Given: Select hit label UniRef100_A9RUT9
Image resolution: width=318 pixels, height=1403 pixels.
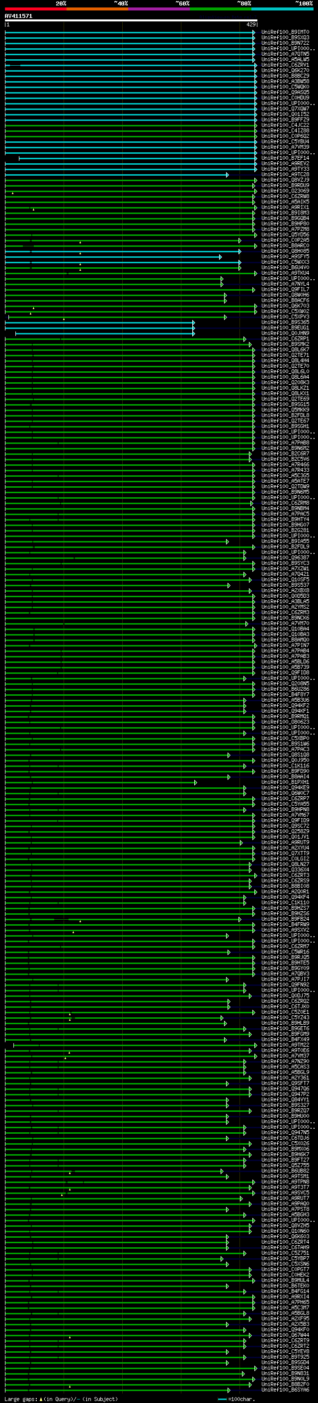Looking at the screenshot, I should (x=285, y=843).
